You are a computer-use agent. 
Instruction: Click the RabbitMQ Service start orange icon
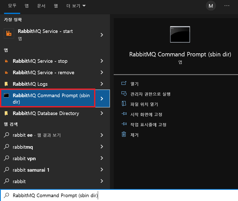(x=9, y=33)
